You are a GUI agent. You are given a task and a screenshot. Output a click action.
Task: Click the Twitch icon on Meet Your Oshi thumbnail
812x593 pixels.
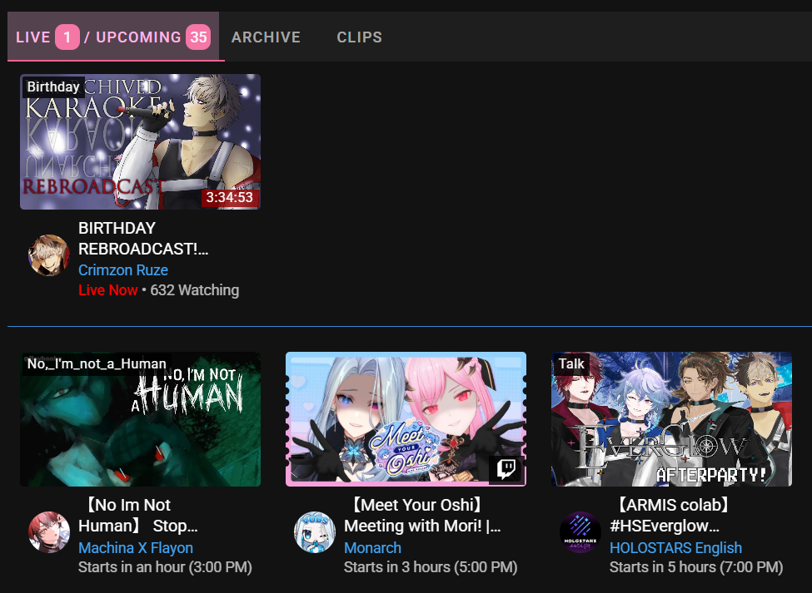click(x=506, y=469)
